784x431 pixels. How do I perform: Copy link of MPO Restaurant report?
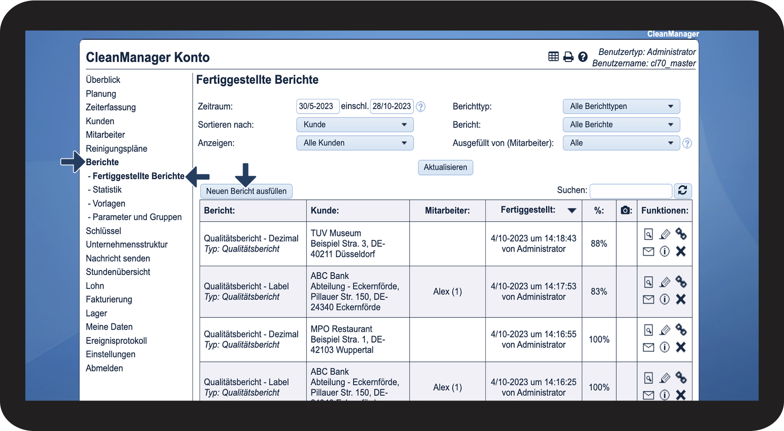point(681,330)
